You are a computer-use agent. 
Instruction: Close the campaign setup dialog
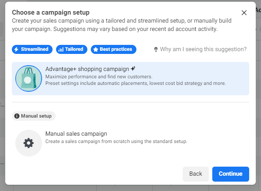click(244, 13)
